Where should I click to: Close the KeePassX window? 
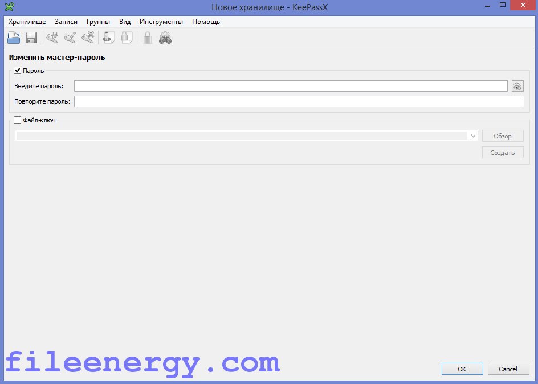(x=524, y=5)
